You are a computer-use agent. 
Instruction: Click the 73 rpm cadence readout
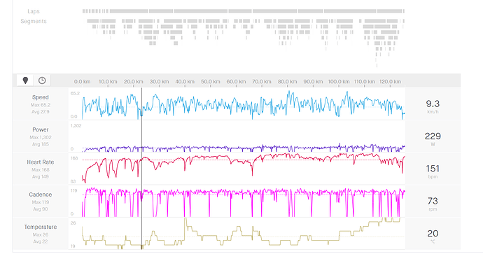[433, 203]
